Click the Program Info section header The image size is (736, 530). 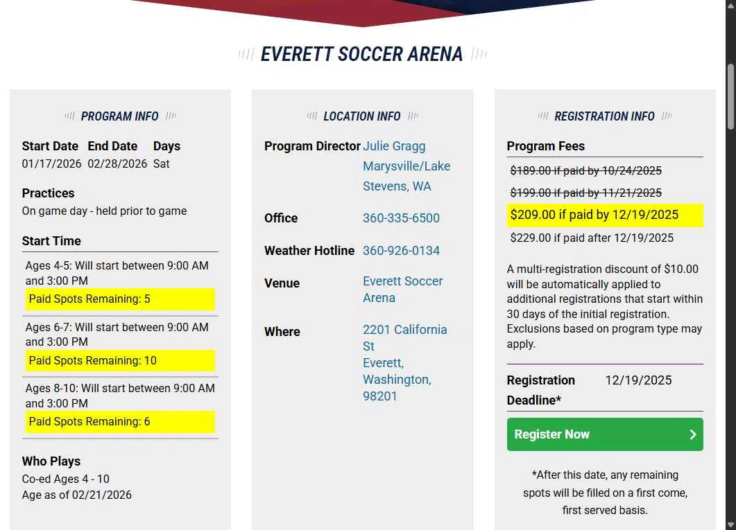[x=119, y=116]
